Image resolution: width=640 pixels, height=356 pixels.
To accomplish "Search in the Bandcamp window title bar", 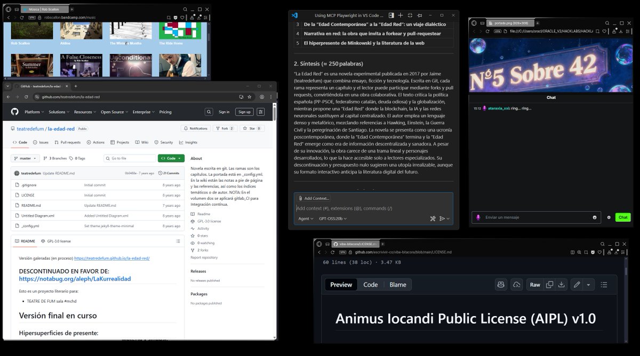I will [185, 9].
